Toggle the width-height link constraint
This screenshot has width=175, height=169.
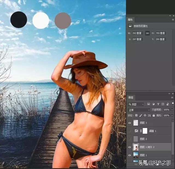click(147, 33)
